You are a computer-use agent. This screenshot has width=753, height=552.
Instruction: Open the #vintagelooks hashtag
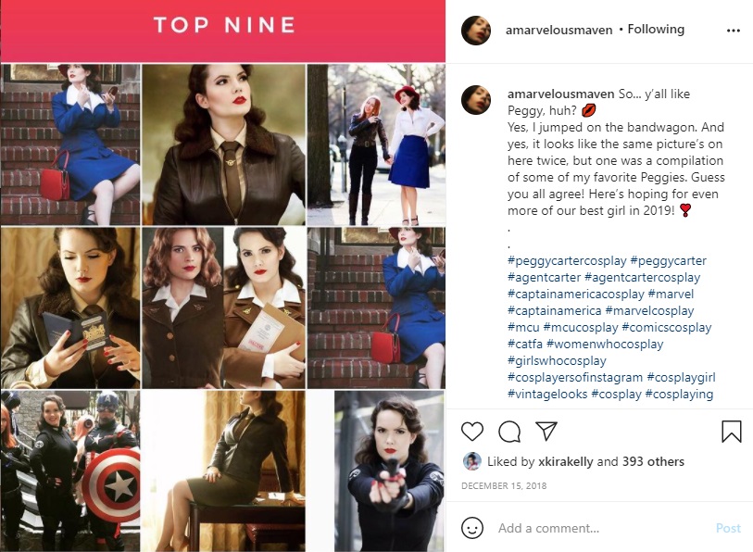coord(547,394)
